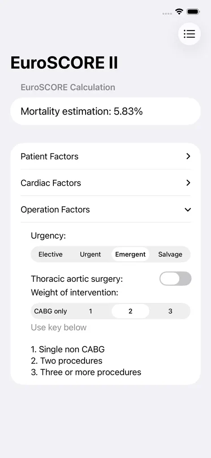This screenshot has width=211, height=458.
Task: Expand Patient Factors chevron
Action: point(188,156)
